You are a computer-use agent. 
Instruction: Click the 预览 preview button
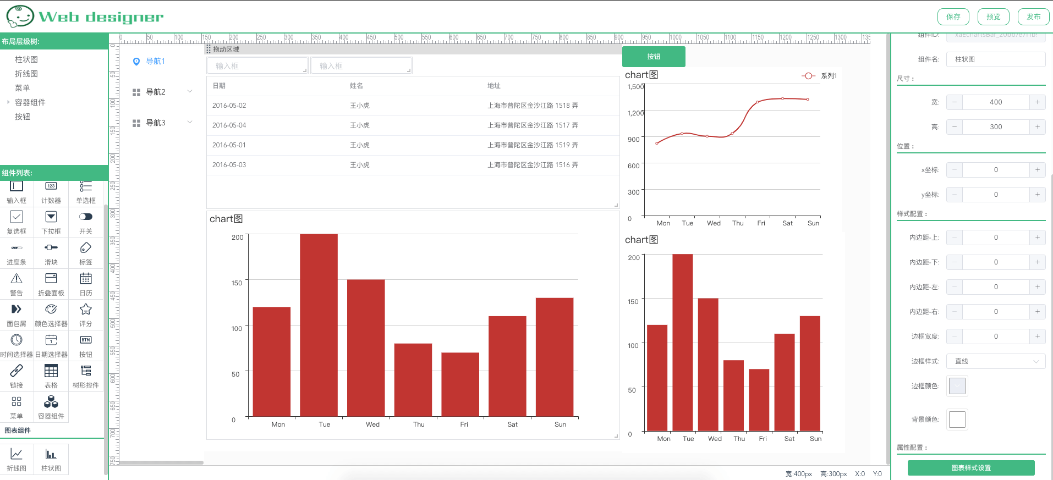point(994,16)
